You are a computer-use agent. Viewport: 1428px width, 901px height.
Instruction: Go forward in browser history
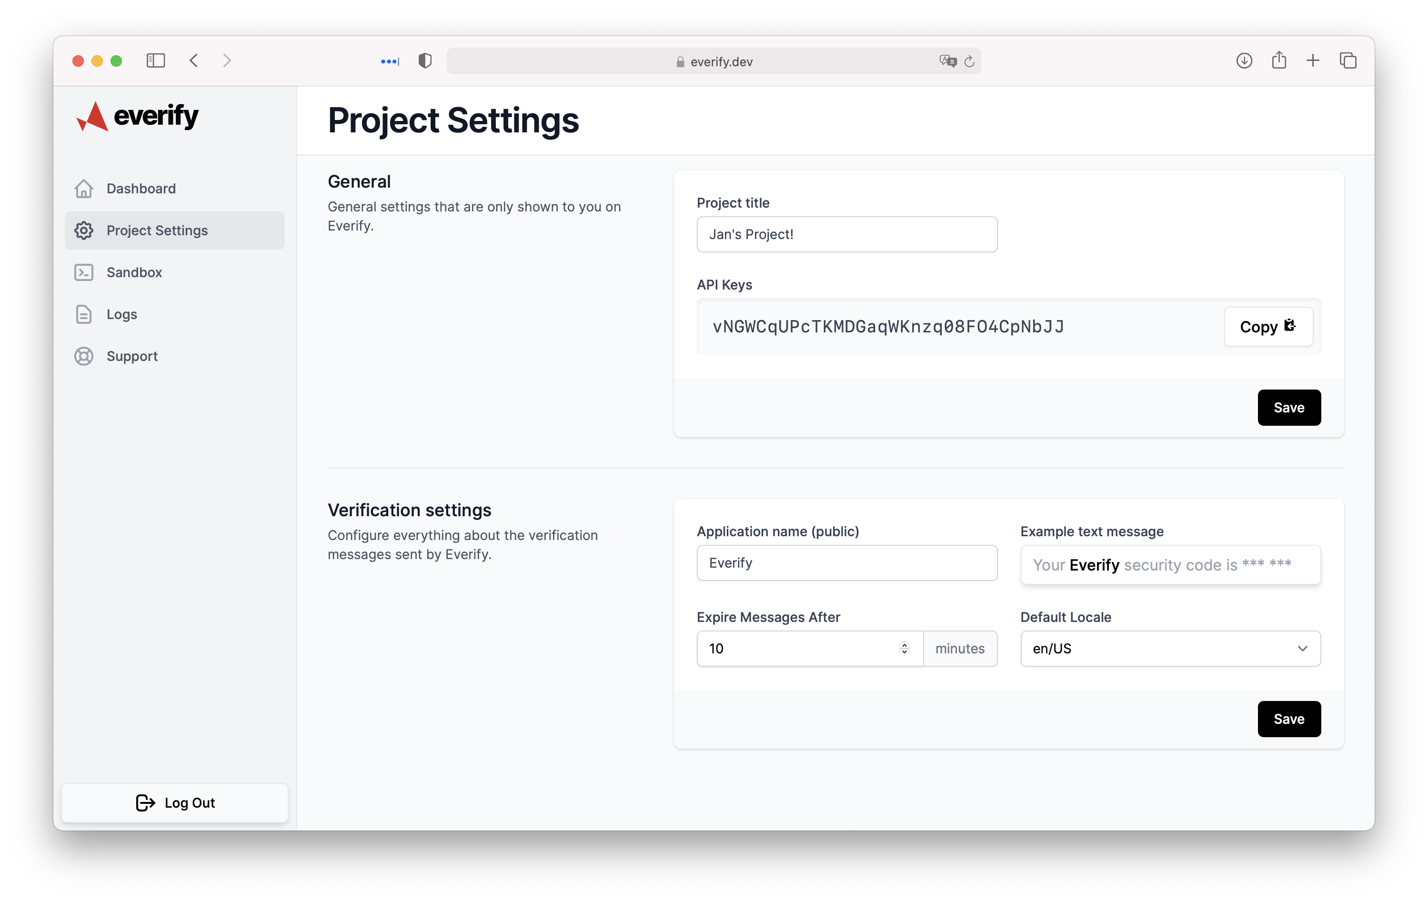pos(227,60)
